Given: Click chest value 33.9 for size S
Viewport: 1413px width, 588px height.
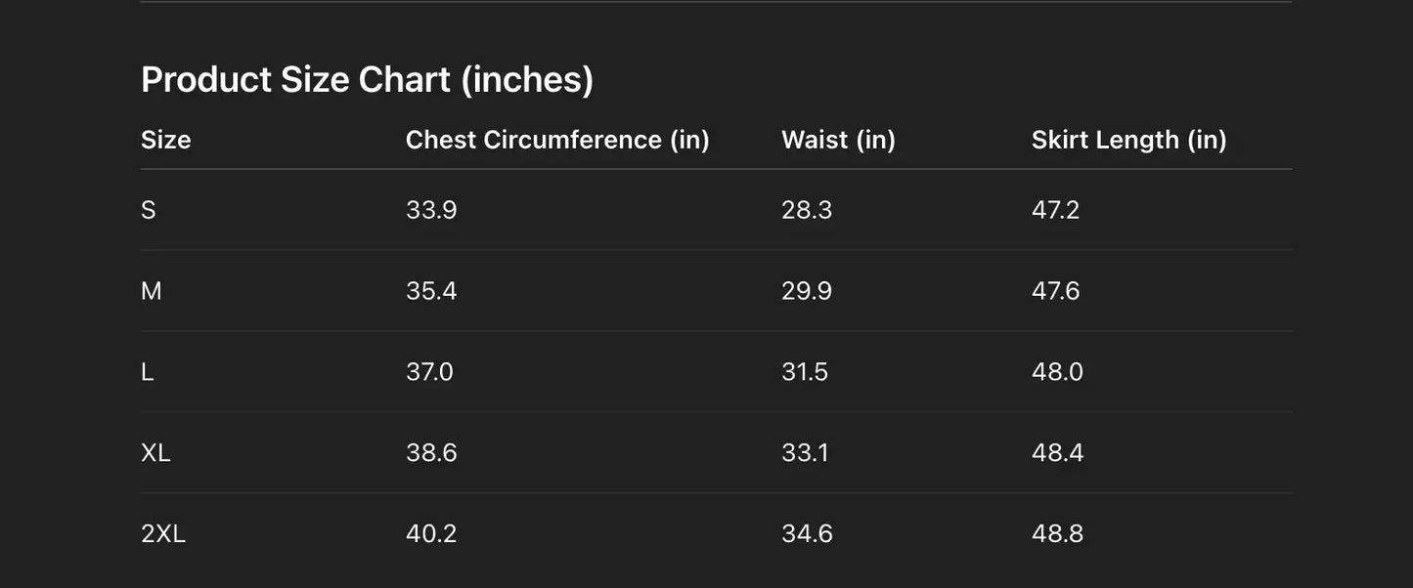Looking at the screenshot, I should 431,210.
